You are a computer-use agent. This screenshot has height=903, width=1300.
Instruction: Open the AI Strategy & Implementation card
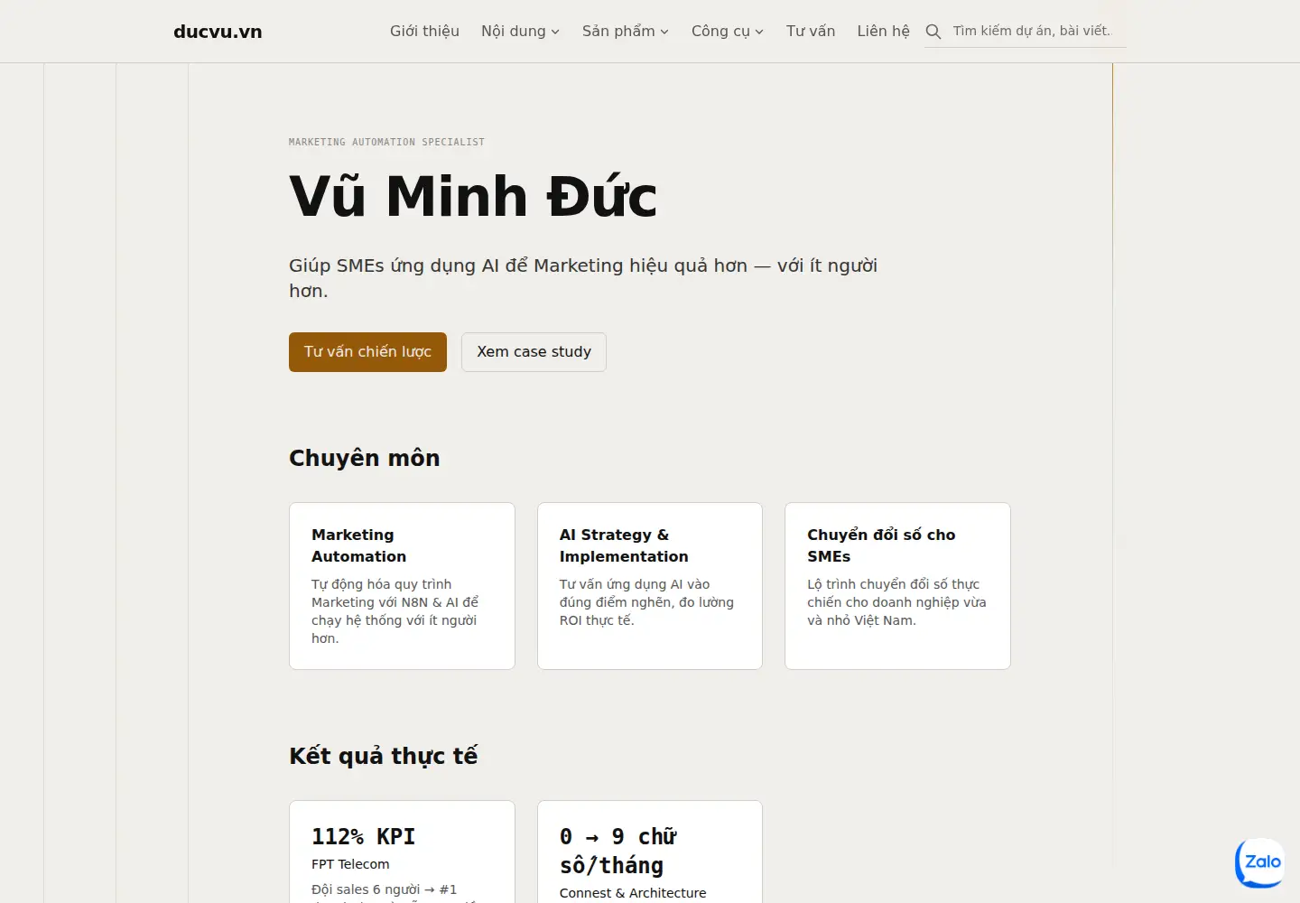(x=650, y=586)
